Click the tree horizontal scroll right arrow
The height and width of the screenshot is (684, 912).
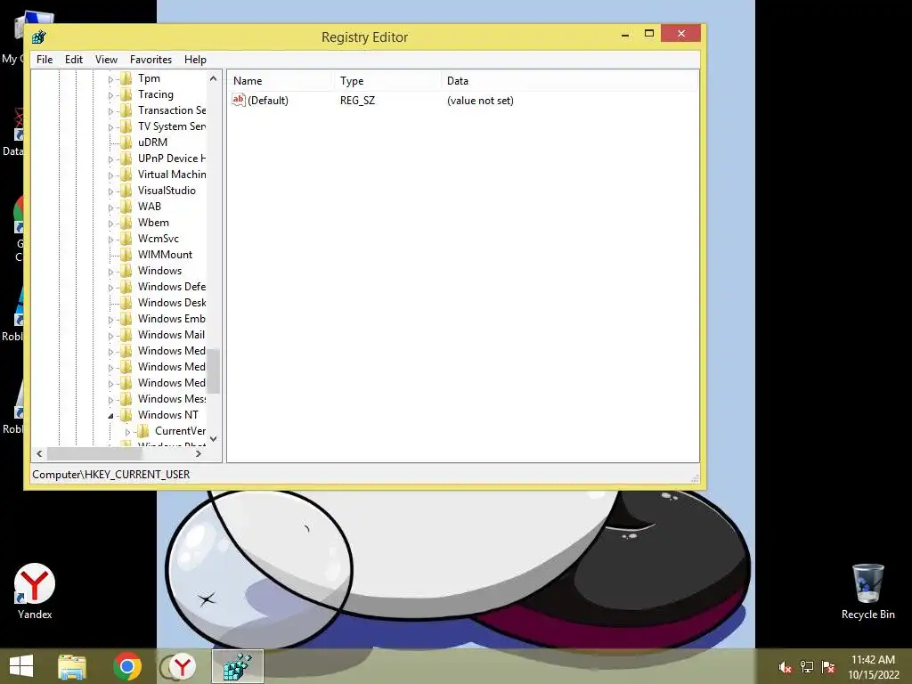199,453
